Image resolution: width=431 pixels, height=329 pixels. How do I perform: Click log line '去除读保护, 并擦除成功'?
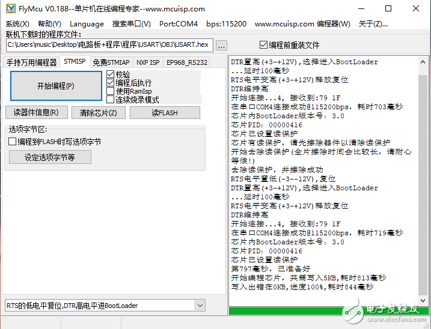[277, 170]
